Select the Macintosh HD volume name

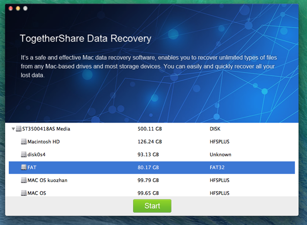coord(43,141)
